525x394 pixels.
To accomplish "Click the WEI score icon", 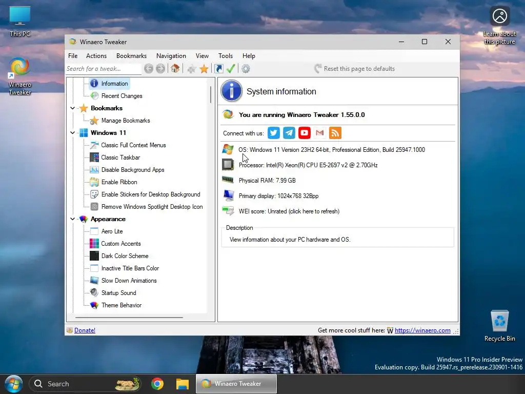I will (x=228, y=211).
